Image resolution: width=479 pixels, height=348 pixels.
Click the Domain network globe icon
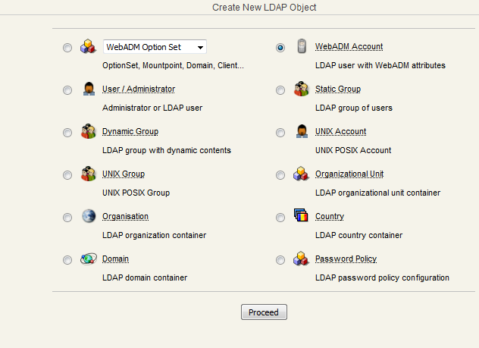(89, 259)
